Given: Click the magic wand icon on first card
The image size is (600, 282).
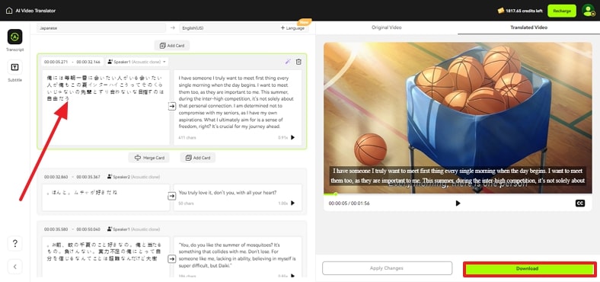Looking at the screenshot, I should pyautogui.click(x=288, y=62).
